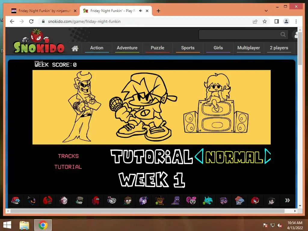Viewport: 308px width, 231px height.
Task: Click the TUTORIAL track name
Action: [68, 167]
